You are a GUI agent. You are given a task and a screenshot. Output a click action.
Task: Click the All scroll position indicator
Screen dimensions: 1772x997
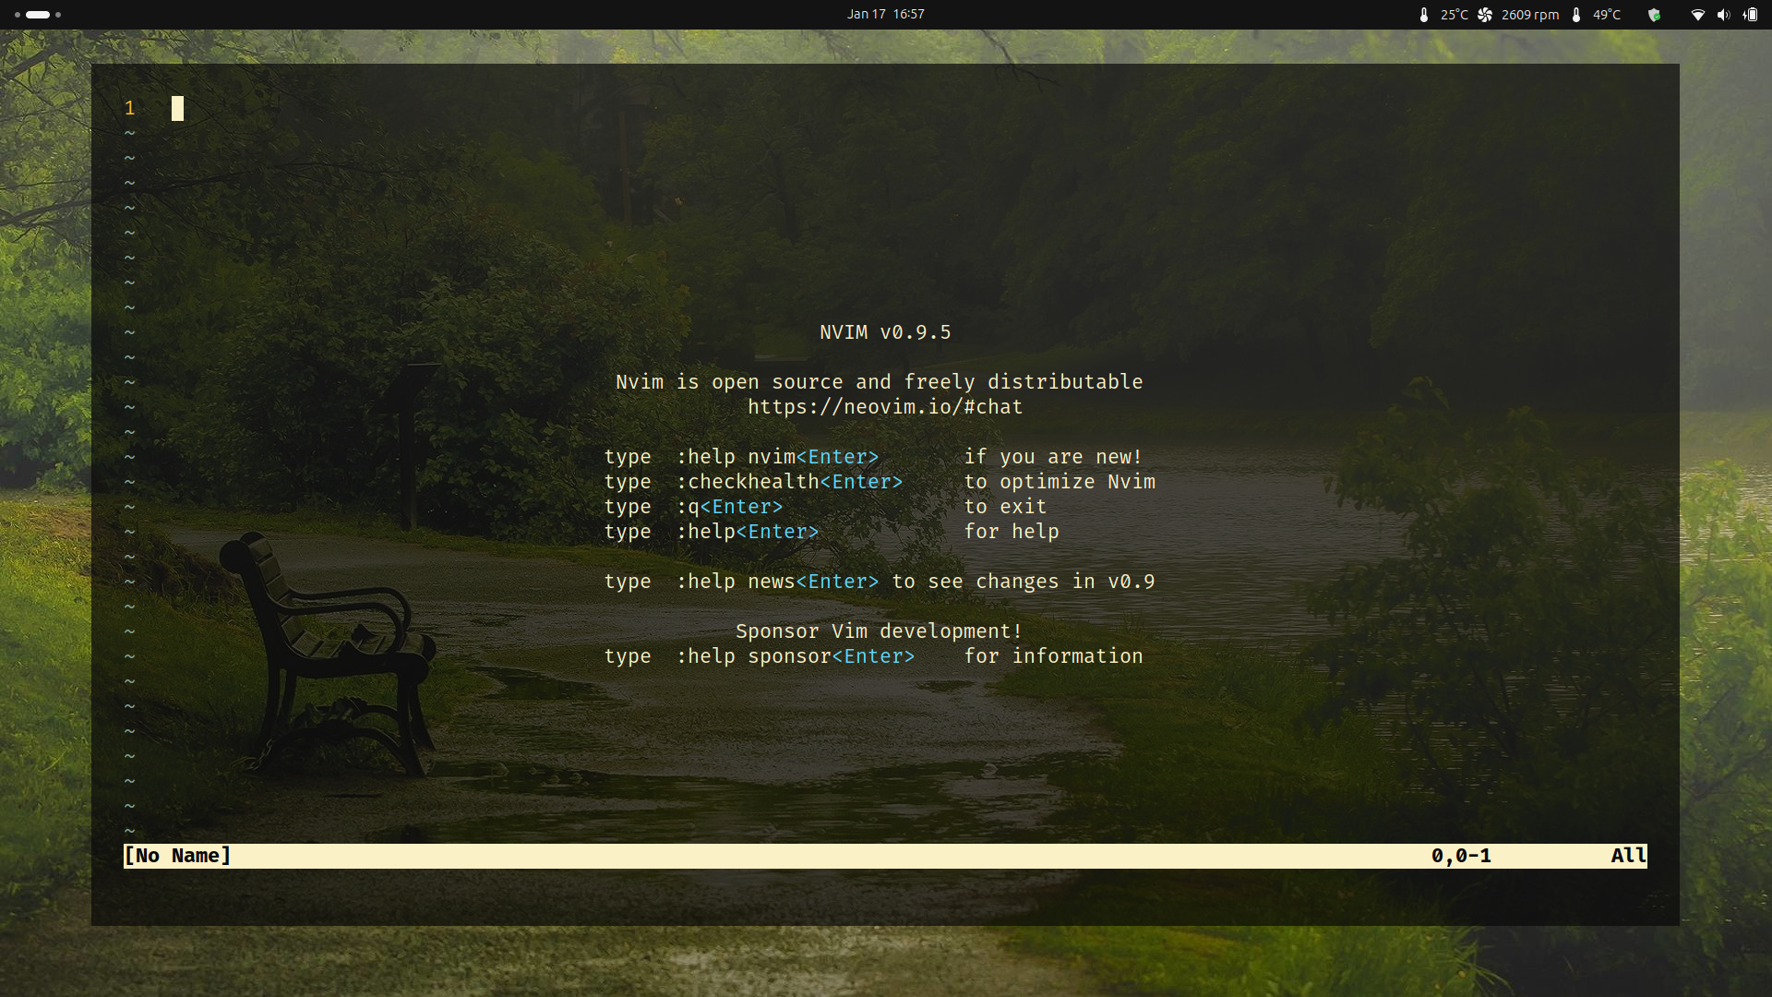pos(1628,856)
